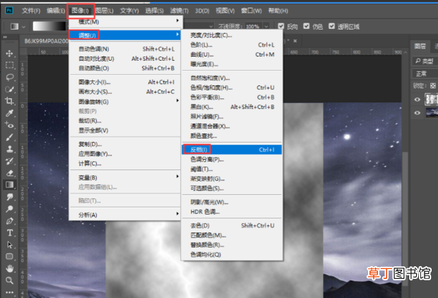Open the 图层(L) menu
The height and width of the screenshot is (298, 438).
(104, 11)
